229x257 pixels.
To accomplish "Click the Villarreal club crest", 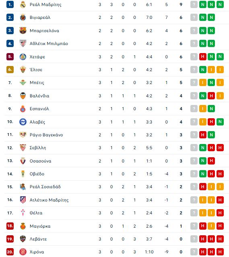I will [23, 17].
